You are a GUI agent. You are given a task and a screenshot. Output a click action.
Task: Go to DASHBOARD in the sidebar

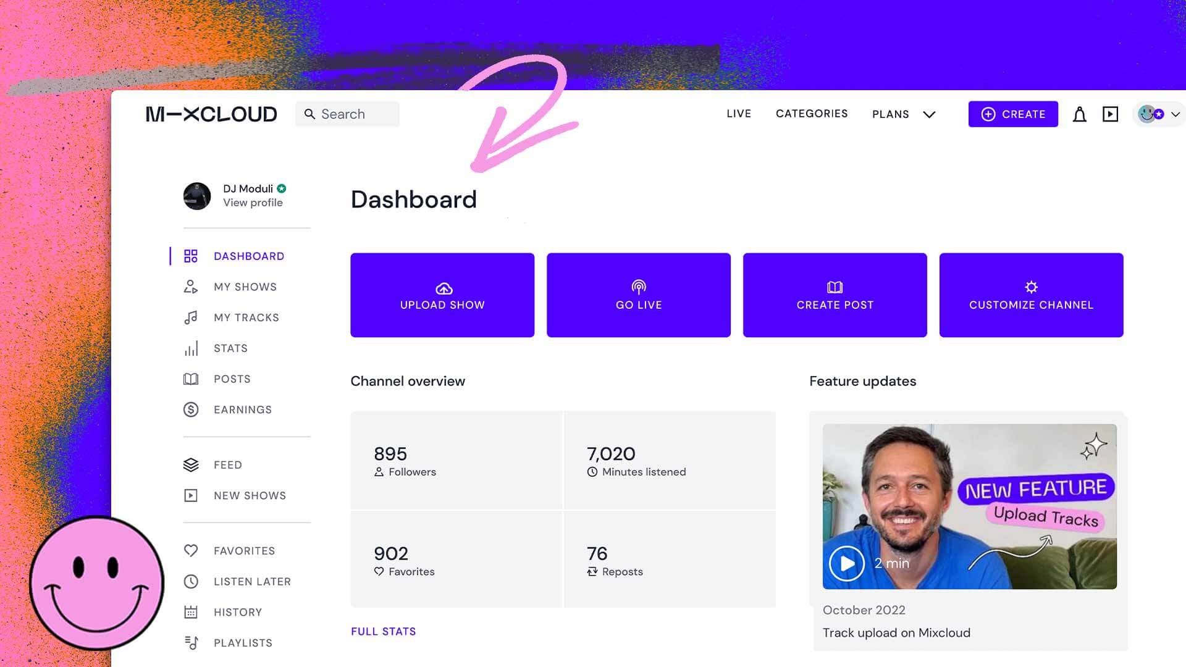pos(249,256)
